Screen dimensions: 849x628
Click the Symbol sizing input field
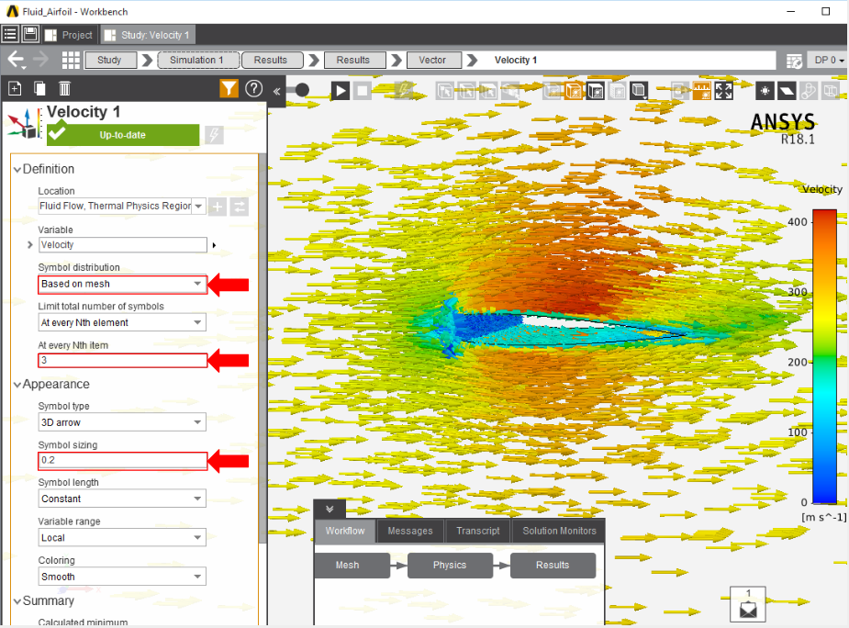click(122, 461)
